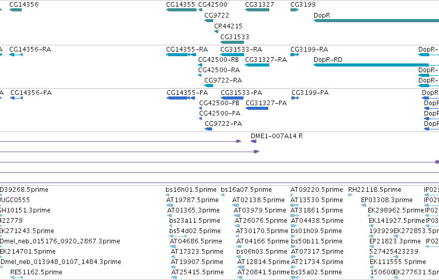Open the DopR-RD transcript label

[x=328, y=60]
